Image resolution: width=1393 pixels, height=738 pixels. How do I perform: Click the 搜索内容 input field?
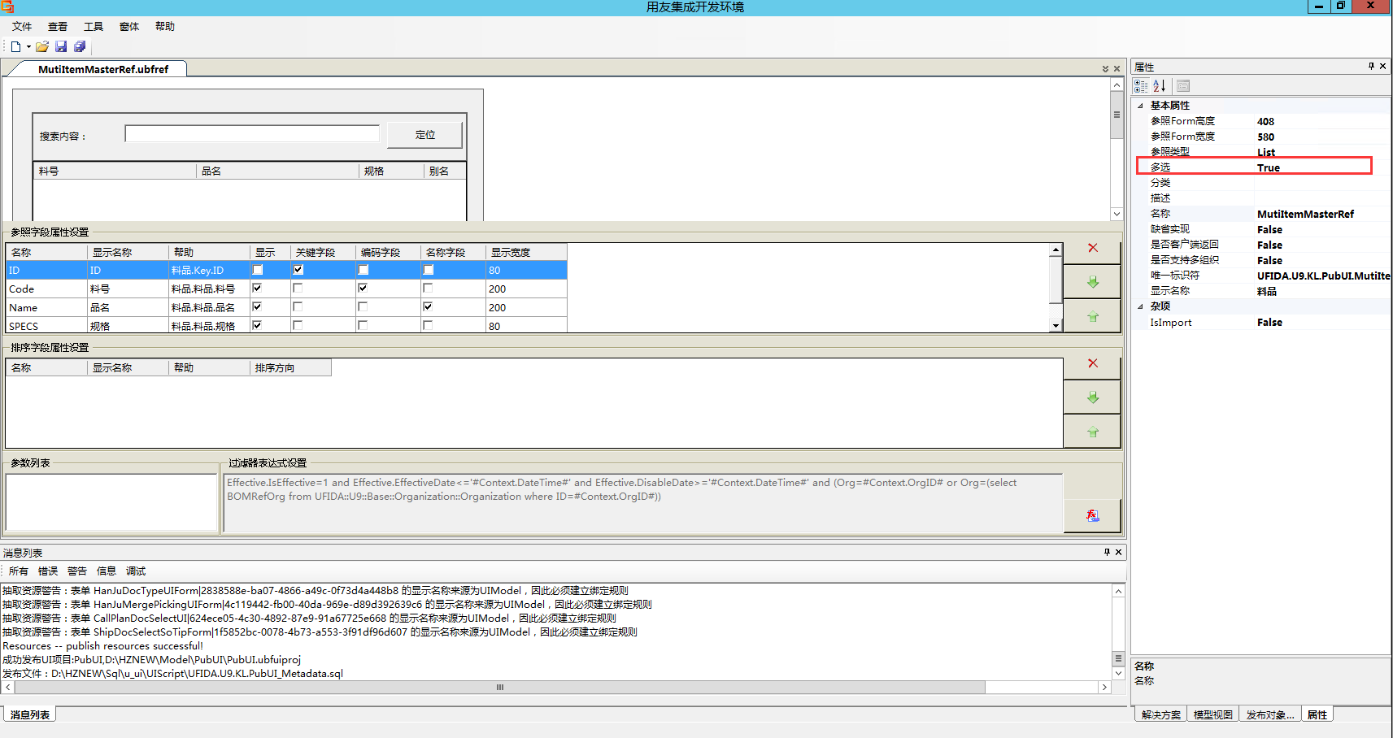coord(252,134)
